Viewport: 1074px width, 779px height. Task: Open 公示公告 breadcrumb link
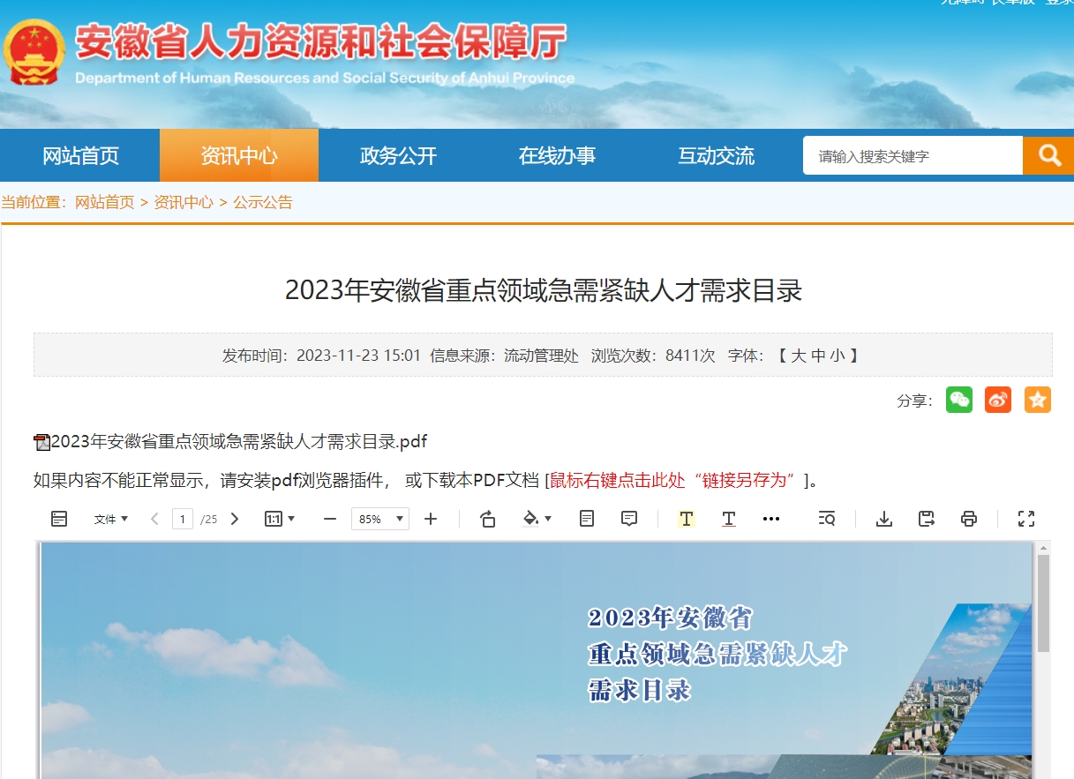click(x=262, y=202)
